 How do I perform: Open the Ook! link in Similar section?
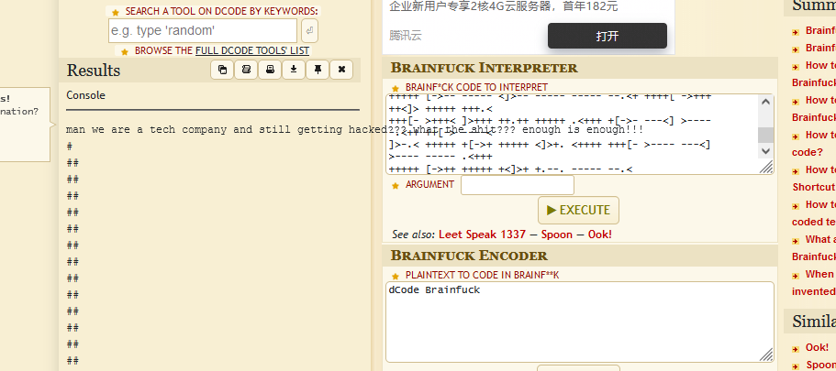coord(817,347)
